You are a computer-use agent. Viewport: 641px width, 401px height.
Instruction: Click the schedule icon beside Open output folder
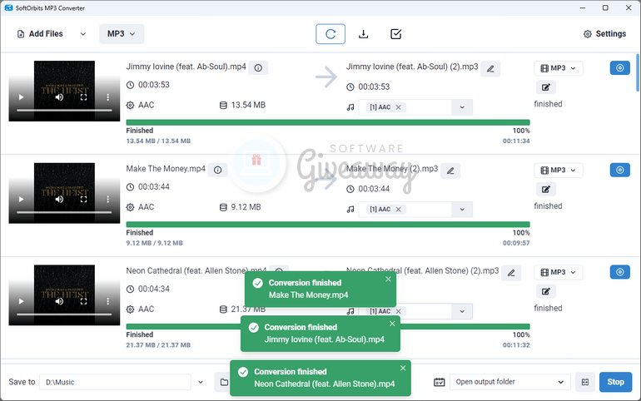[x=440, y=382]
